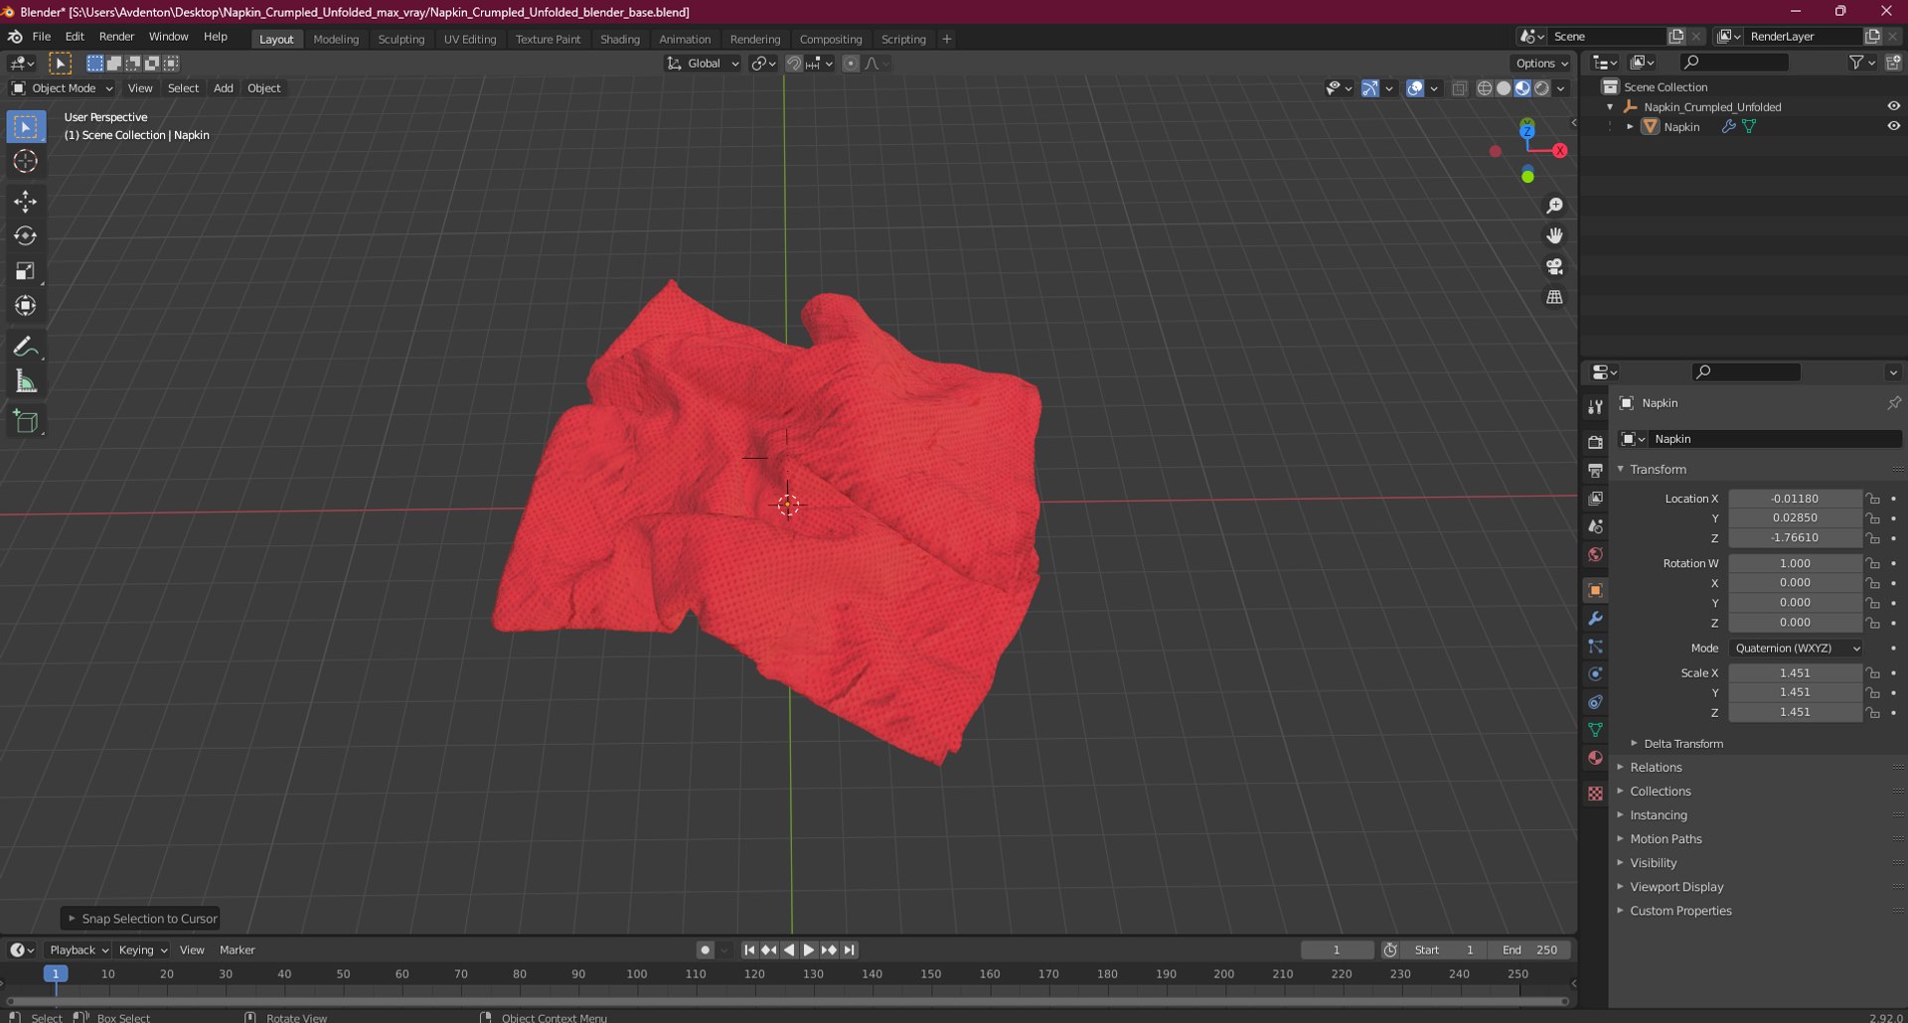Open the Modifier properties wrench tab
Image resolution: width=1908 pixels, height=1023 pixels.
tap(1595, 618)
